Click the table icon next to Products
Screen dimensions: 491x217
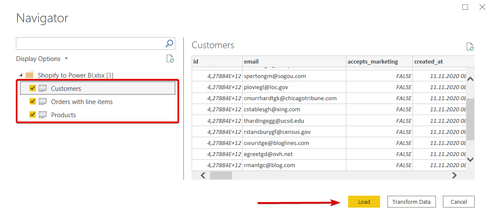[43, 115]
